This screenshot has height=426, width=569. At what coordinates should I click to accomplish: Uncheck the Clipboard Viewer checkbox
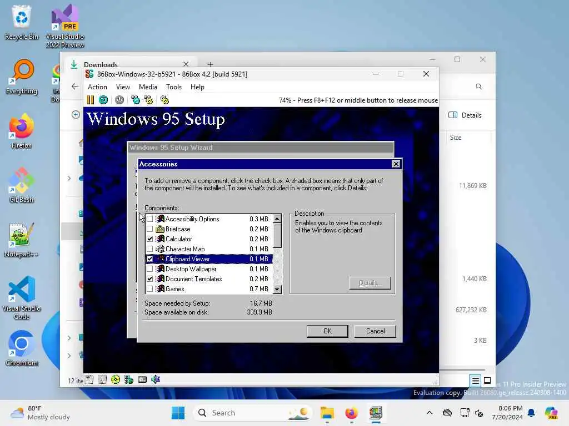point(150,259)
